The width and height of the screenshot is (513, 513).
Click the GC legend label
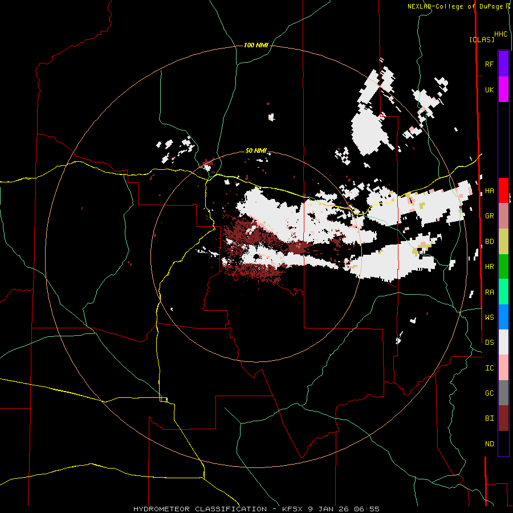[490, 393]
